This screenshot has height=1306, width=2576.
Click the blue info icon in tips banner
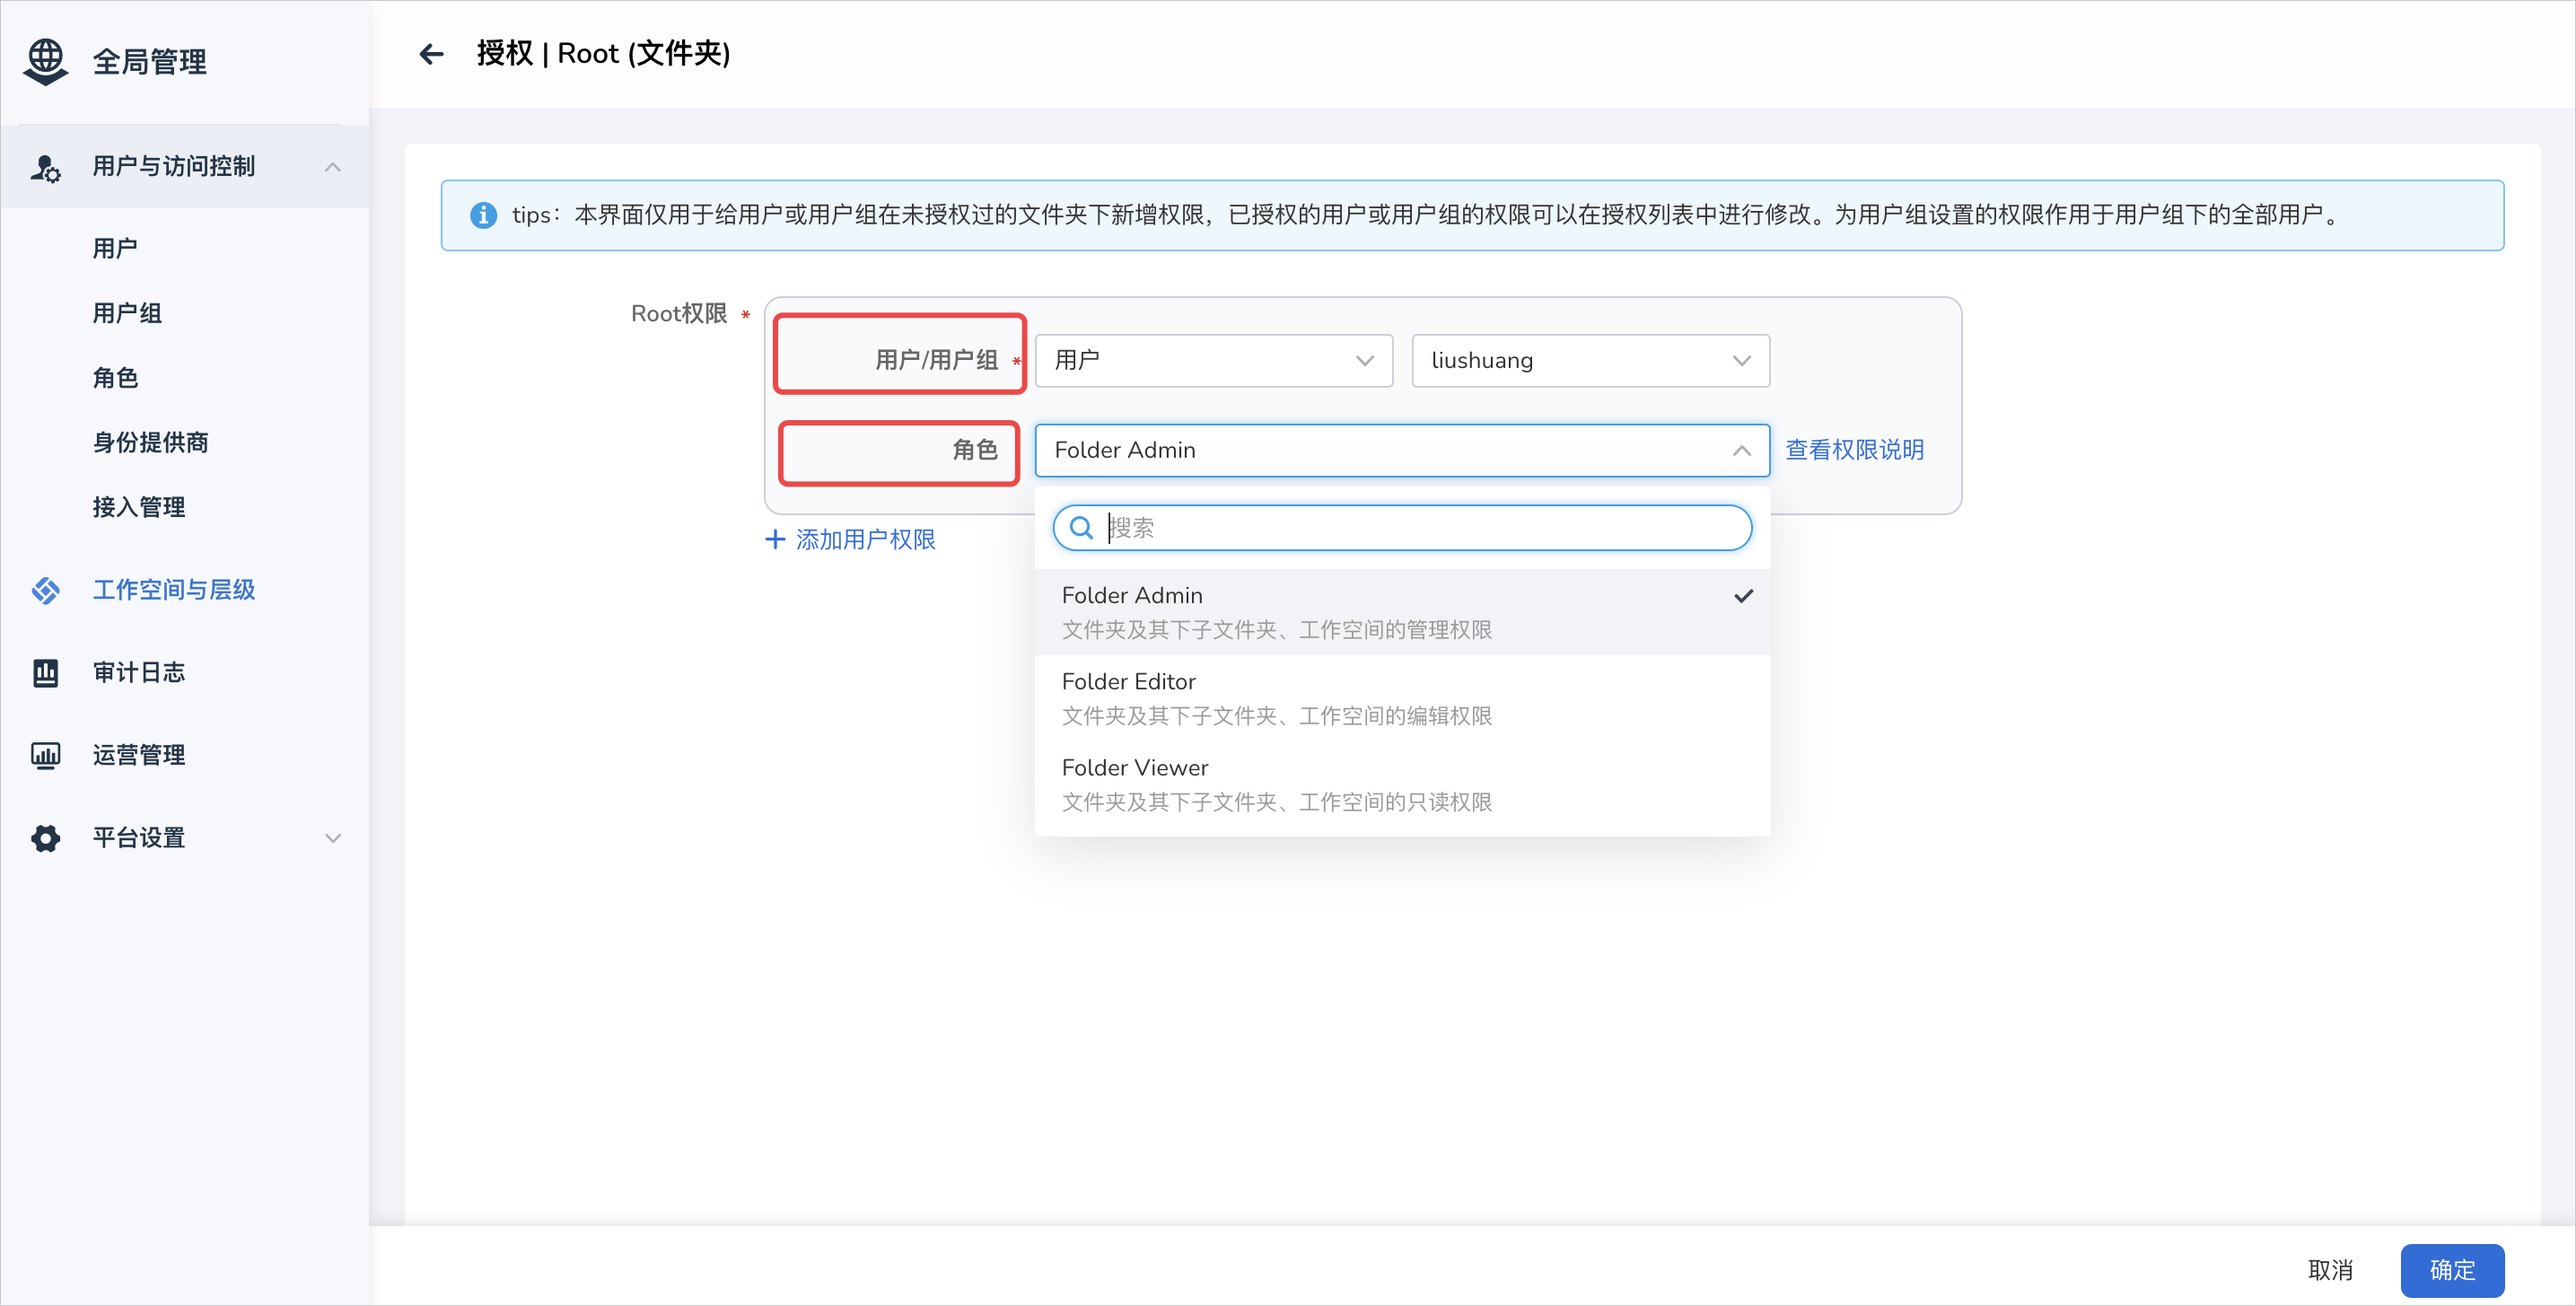(x=483, y=215)
